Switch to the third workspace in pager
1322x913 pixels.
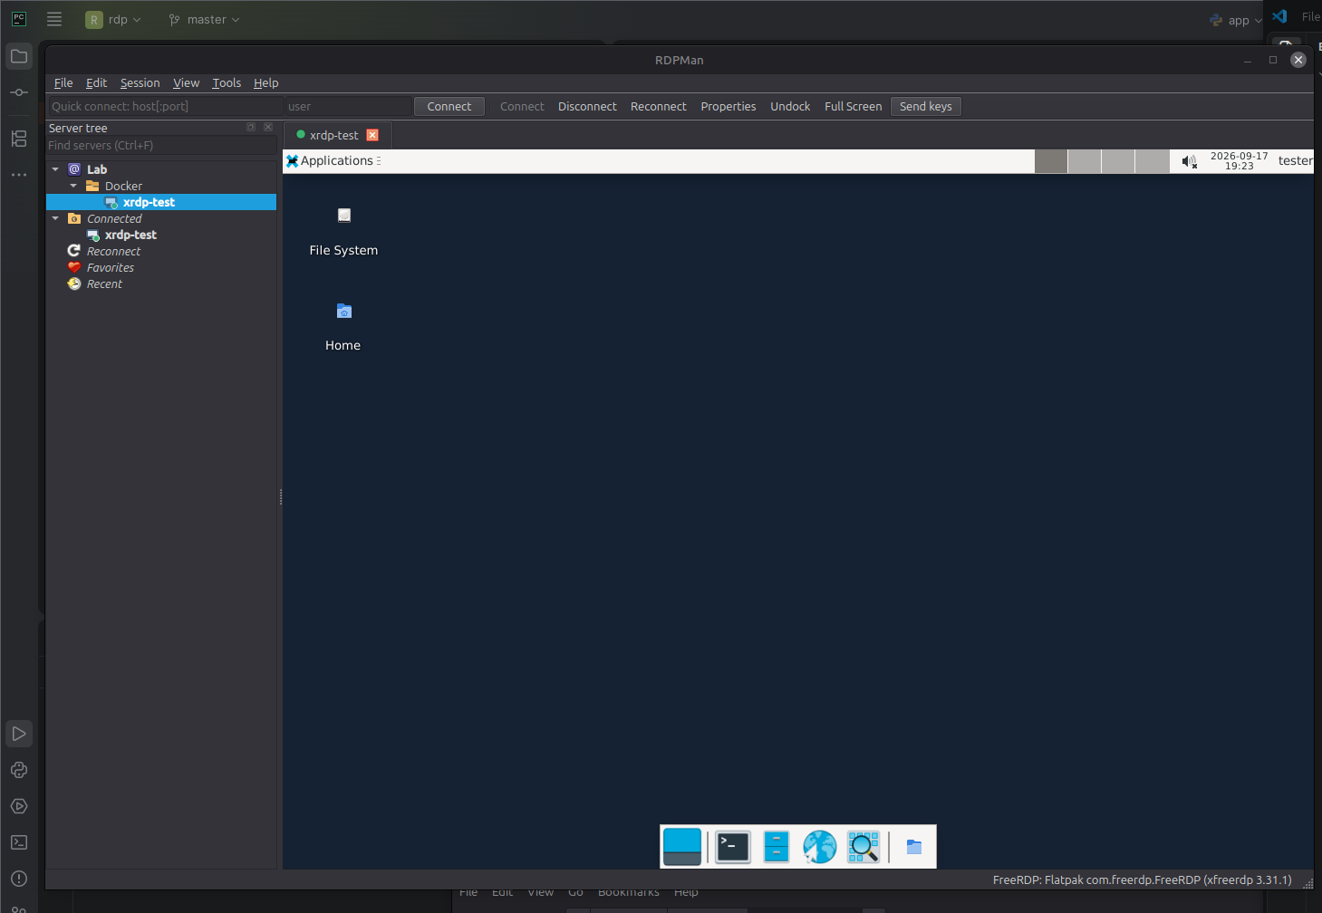(x=1118, y=161)
